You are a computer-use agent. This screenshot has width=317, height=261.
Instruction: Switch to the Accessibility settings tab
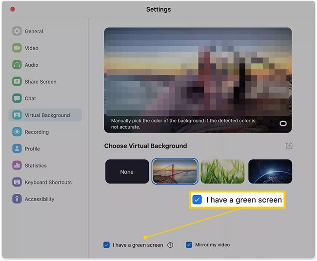pyautogui.click(x=40, y=199)
